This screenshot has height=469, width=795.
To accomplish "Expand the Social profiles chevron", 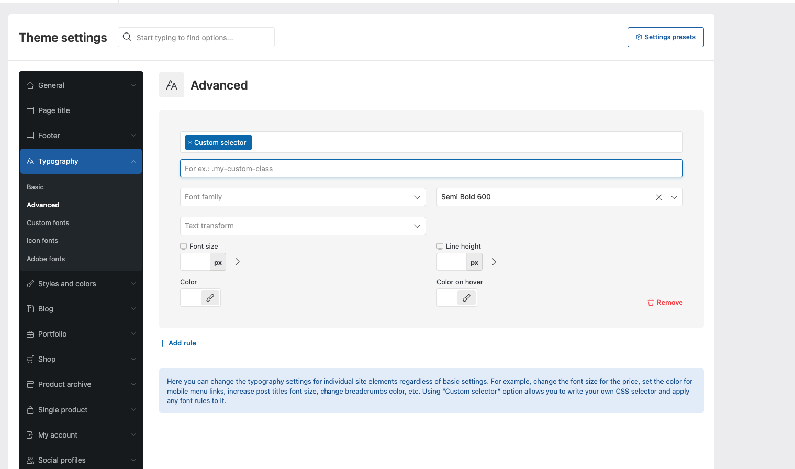I will pos(133,460).
